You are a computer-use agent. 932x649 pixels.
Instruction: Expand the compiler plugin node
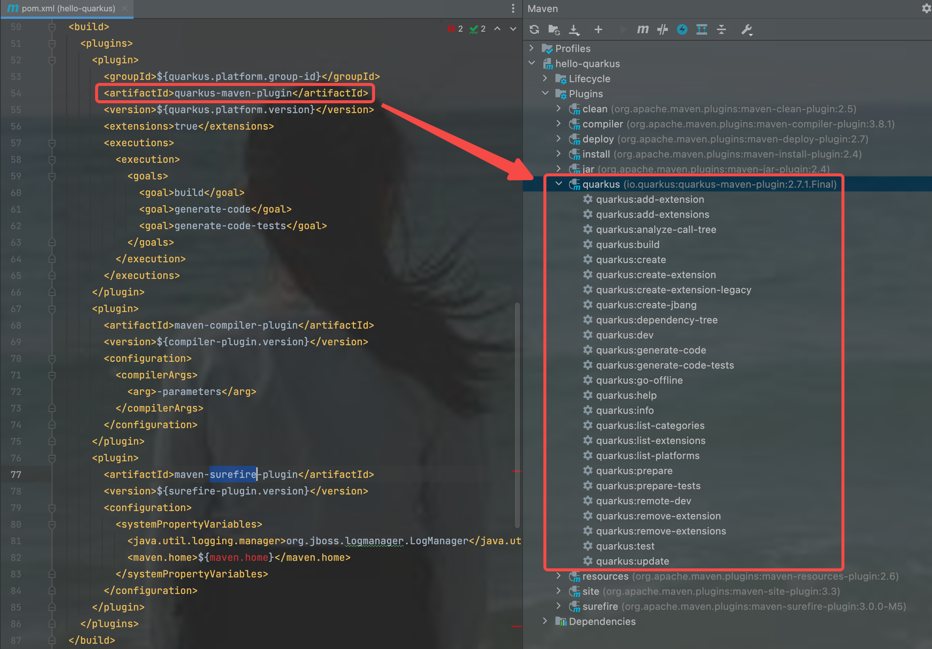click(x=559, y=123)
